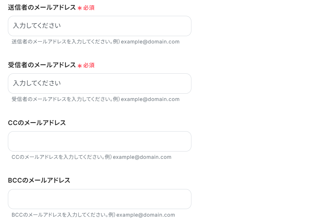This screenshot has width=327, height=219.
Task: Select the hint text BCCのメールアドレスを入力してください
Action: pos(60,215)
